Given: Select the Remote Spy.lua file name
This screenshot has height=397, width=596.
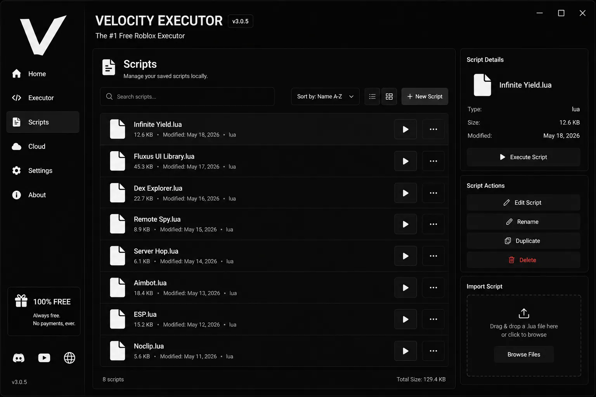Looking at the screenshot, I should click(157, 219).
